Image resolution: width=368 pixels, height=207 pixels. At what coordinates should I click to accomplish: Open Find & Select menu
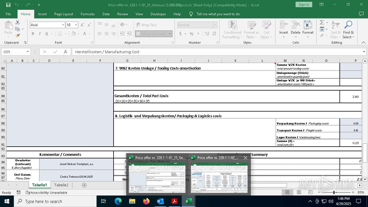coord(348,30)
